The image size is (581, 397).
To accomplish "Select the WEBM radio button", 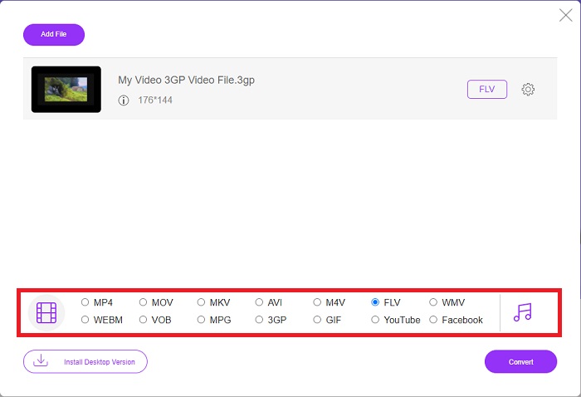I will (x=85, y=320).
